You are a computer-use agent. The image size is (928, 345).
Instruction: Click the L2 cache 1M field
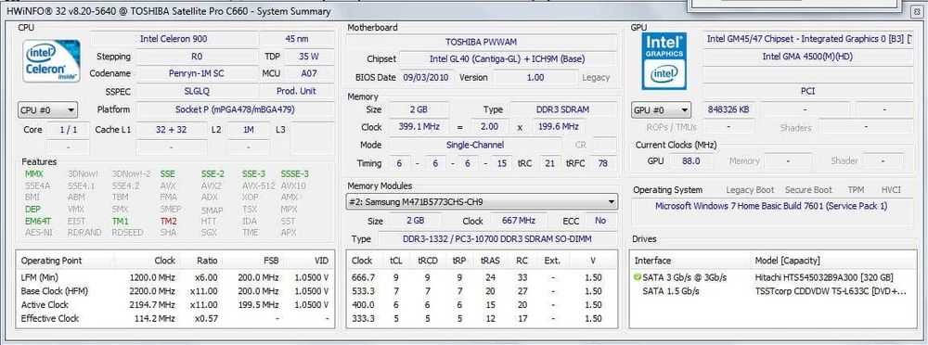coord(249,129)
